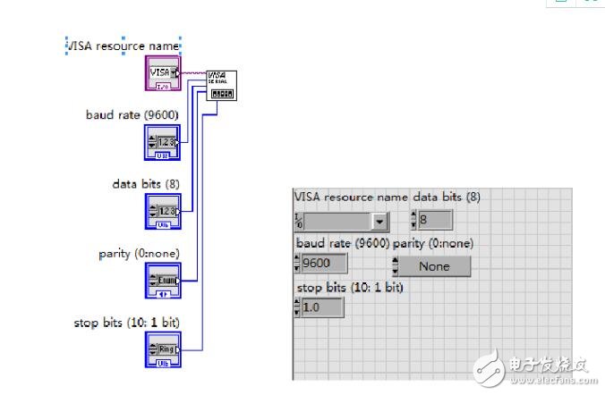The height and width of the screenshot is (395, 605).
Task: Click the stop bits Ring terminal icon
Action: pyautogui.click(x=162, y=349)
